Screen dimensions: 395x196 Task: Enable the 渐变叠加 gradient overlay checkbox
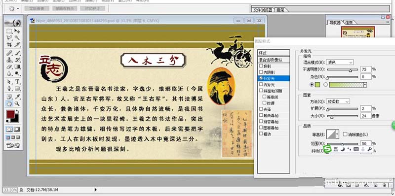(261, 122)
